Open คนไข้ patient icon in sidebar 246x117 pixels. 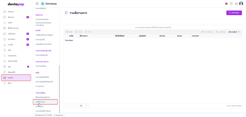click(5, 23)
